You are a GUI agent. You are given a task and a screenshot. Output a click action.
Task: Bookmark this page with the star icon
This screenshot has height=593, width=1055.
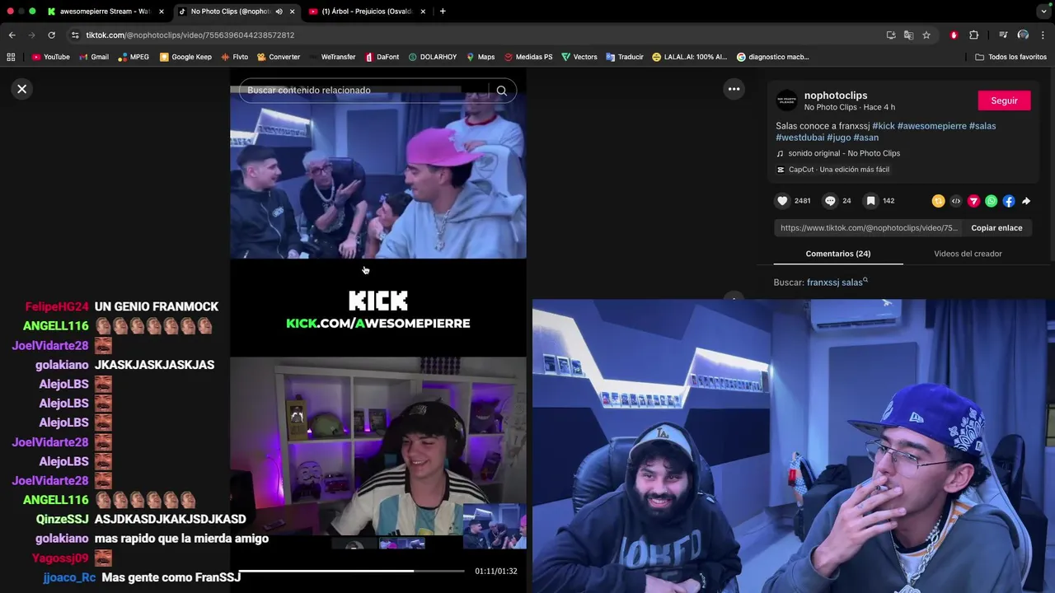pyautogui.click(x=926, y=35)
